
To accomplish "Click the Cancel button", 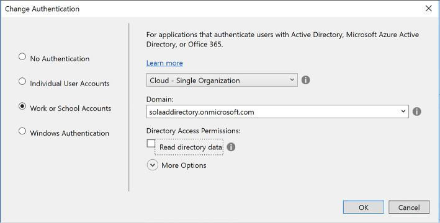I will click(409, 208).
